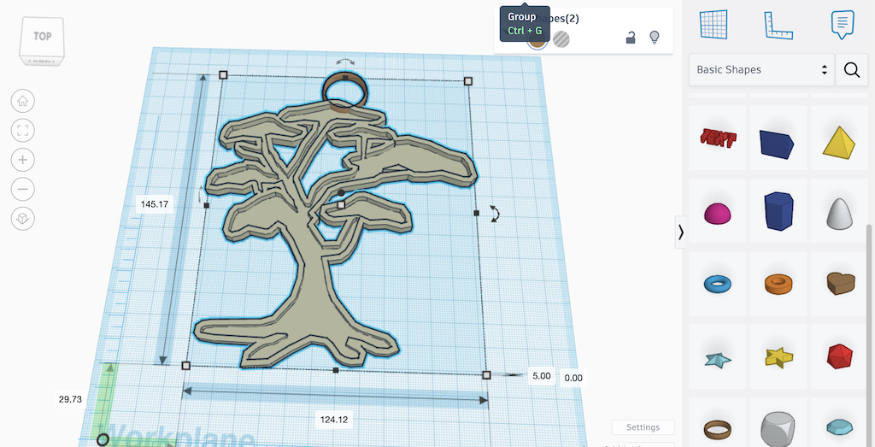Viewport: 875px width, 447px height.
Task: Switch perspective view using cube icon
Action: click(23, 219)
